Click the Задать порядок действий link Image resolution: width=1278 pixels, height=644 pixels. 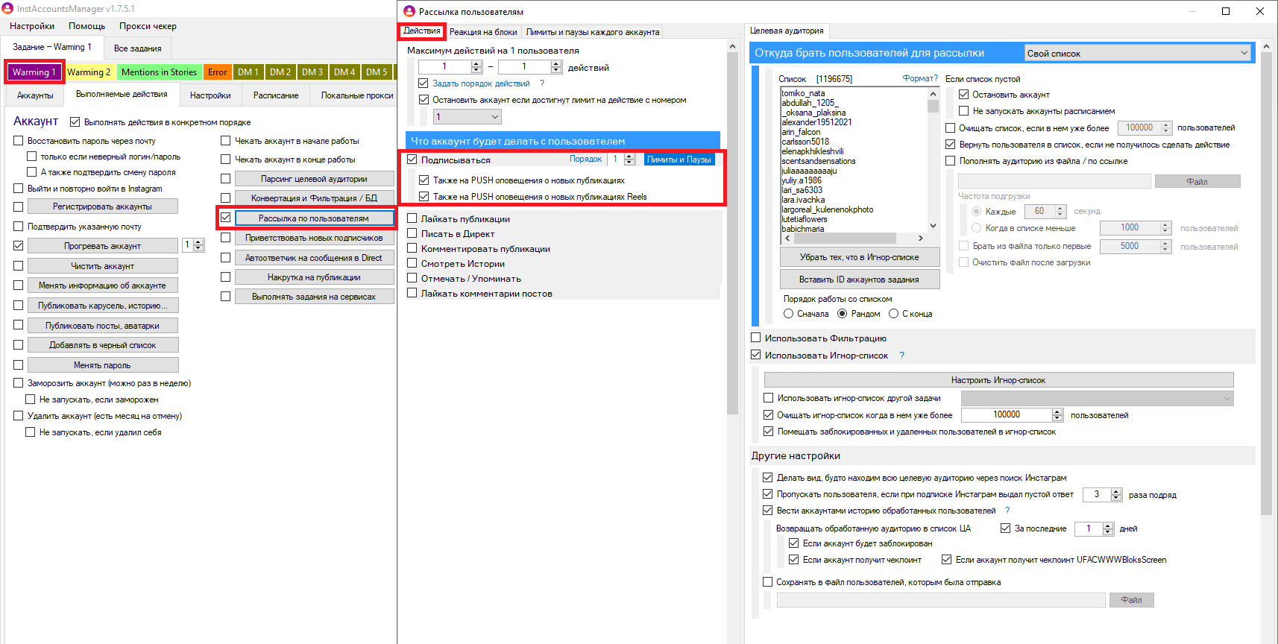(x=481, y=83)
